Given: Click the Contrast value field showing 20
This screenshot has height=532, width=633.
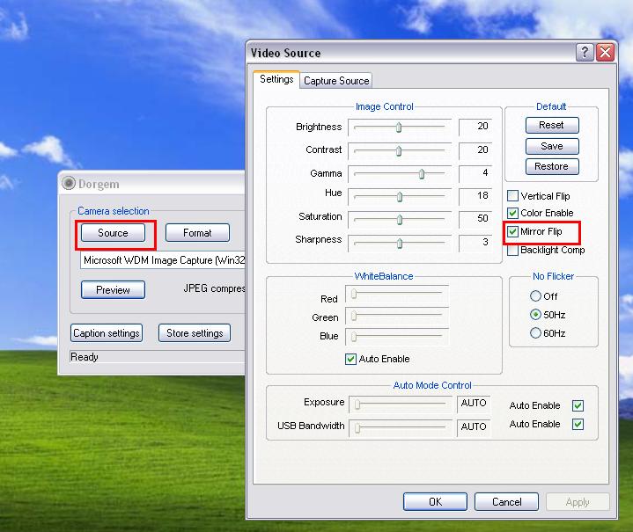Looking at the screenshot, I should [x=475, y=150].
